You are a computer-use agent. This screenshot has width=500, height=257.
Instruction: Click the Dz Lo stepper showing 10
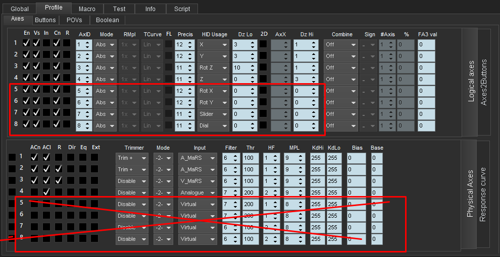tap(248, 68)
